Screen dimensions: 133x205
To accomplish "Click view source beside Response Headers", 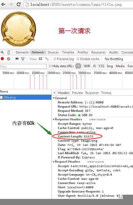I will 97,119.
